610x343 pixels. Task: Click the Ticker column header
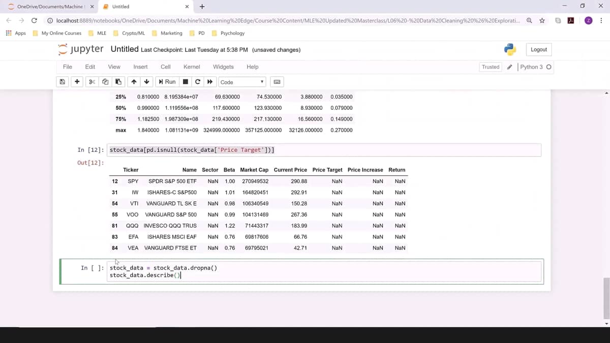(x=131, y=170)
